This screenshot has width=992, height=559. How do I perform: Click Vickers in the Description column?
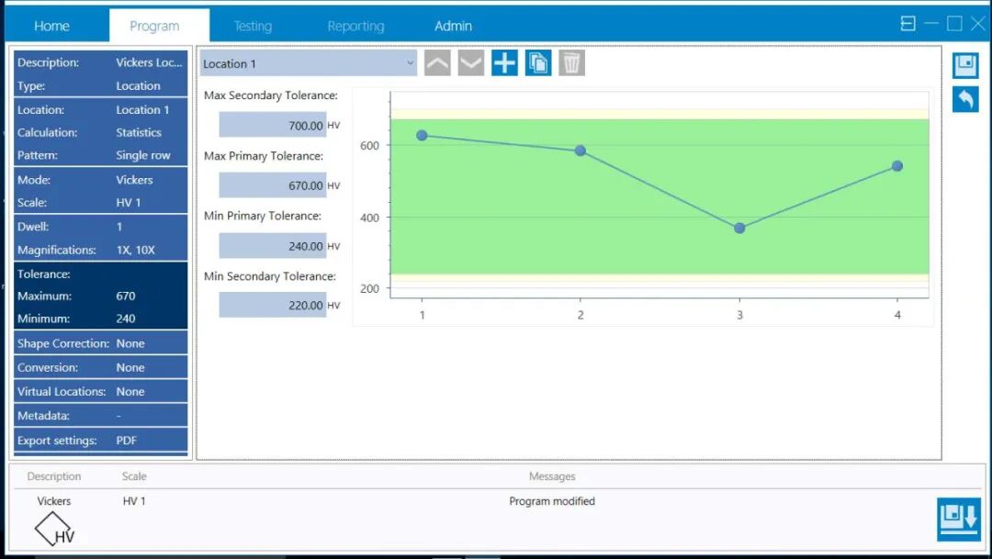(x=54, y=501)
